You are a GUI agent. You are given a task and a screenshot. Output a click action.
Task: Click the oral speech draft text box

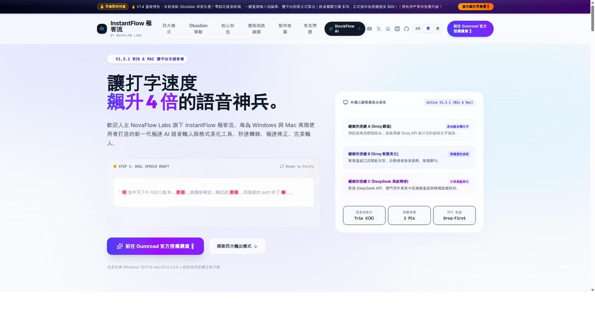(213, 192)
